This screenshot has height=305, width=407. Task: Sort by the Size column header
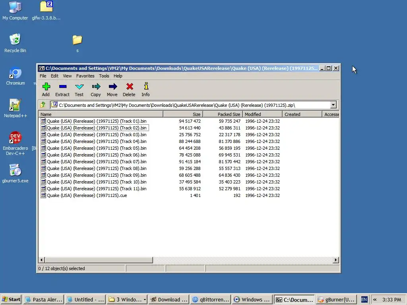coord(183,114)
